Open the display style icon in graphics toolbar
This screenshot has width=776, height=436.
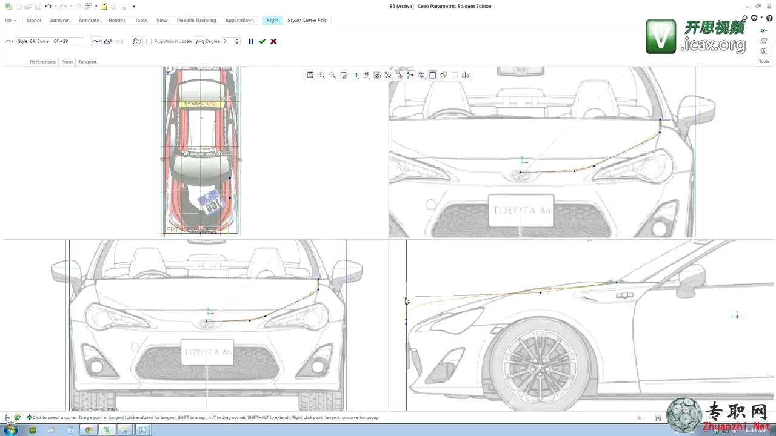[355, 75]
